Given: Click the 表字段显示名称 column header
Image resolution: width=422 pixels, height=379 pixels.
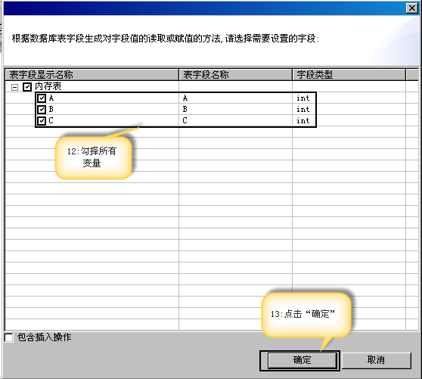Looking at the screenshot, I should point(92,75).
